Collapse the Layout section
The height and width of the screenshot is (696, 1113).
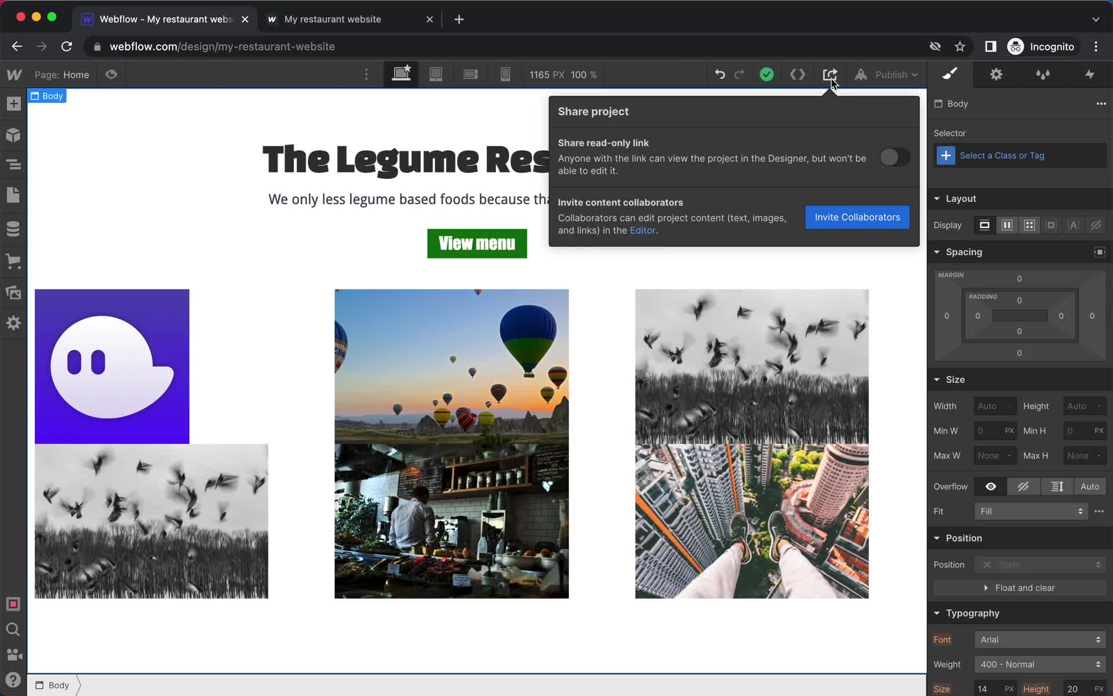pos(937,198)
